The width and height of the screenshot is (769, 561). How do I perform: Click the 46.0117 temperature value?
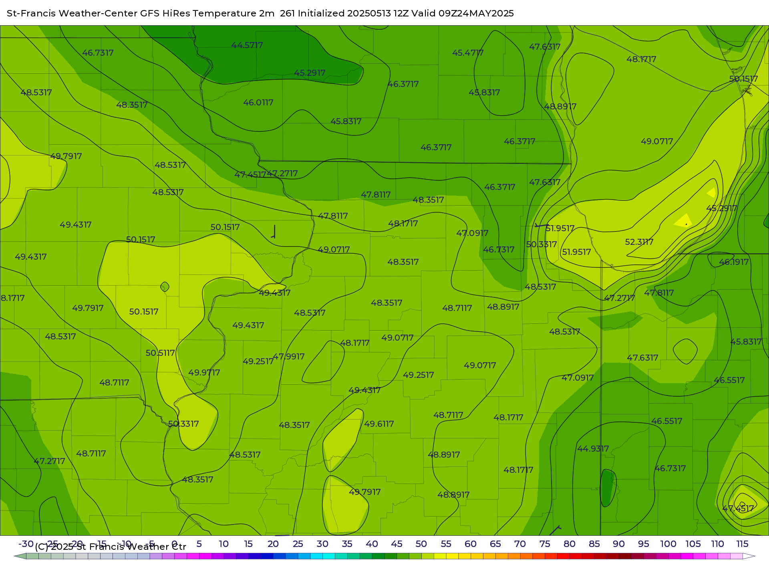pyautogui.click(x=258, y=102)
